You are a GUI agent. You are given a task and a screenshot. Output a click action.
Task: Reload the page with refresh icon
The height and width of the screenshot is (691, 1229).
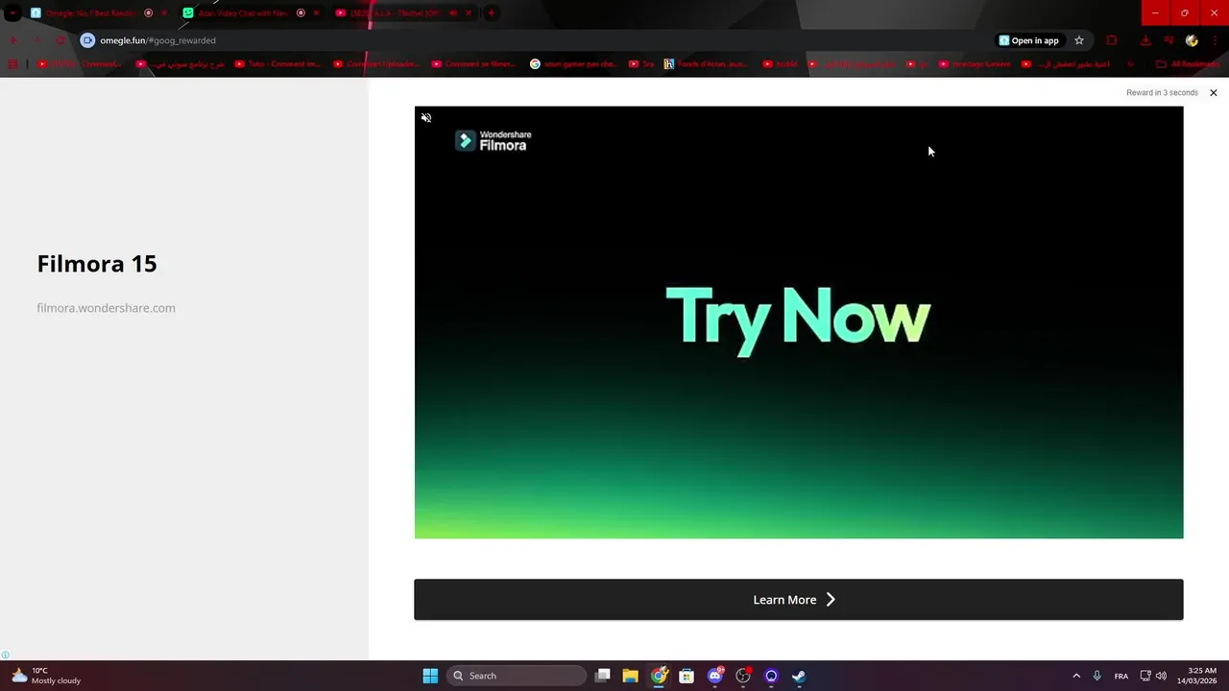[60, 40]
